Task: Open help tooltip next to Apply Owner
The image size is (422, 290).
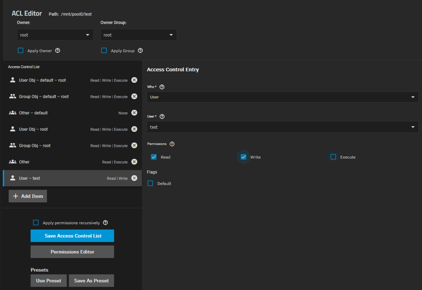Action: pyautogui.click(x=57, y=51)
